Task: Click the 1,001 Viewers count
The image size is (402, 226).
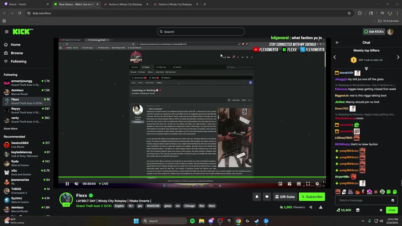Action: tap(292, 207)
